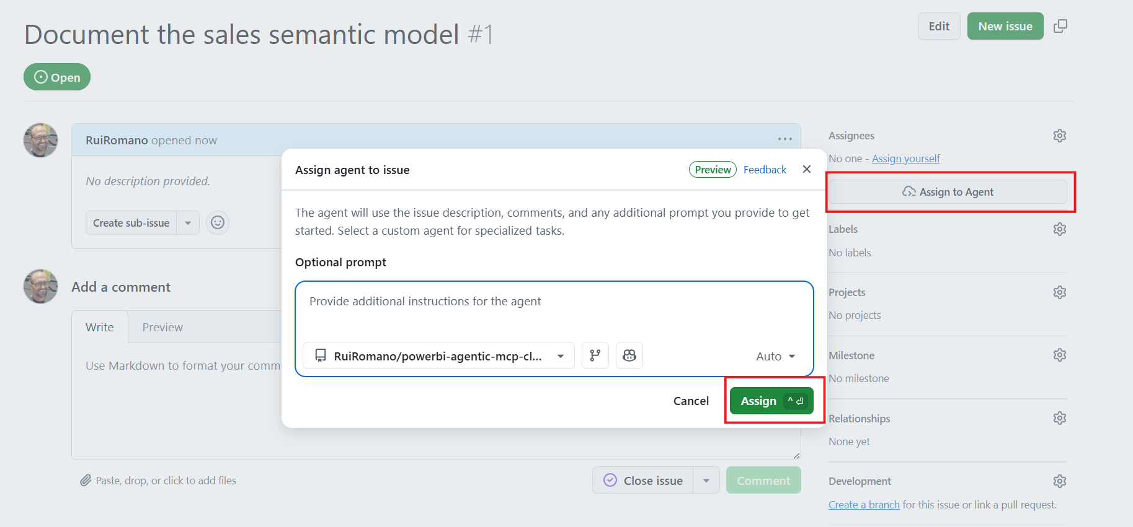Click Close issue button
Image resolution: width=1133 pixels, height=527 pixels.
pyautogui.click(x=643, y=480)
